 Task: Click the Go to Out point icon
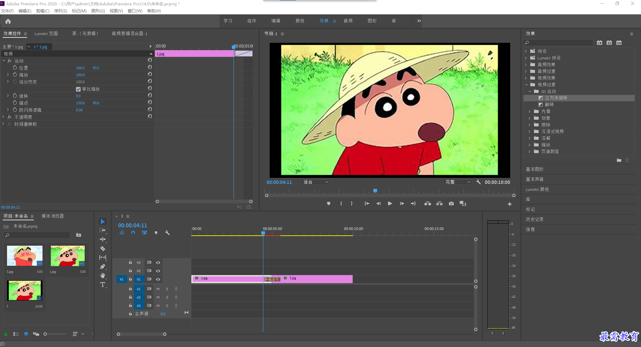click(413, 203)
